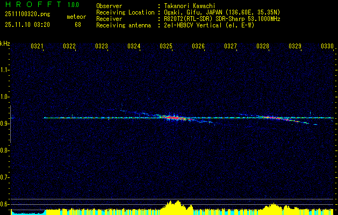The width and height of the screenshot is (338, 215).
Task: Click the HROFFT title text
Action: click(x=34, y=4)
